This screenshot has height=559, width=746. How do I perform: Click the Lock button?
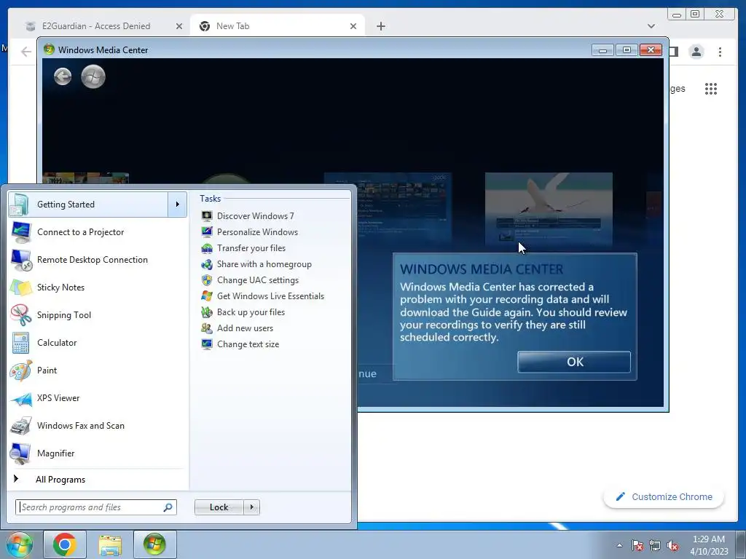[x=219, y=507]
